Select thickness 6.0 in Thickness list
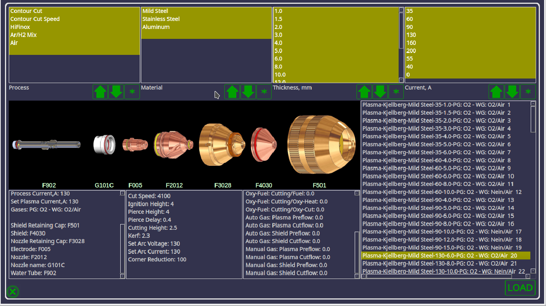The height and width of the screenshot is (306, 546). pyautogui.click(x=278, y=59)
